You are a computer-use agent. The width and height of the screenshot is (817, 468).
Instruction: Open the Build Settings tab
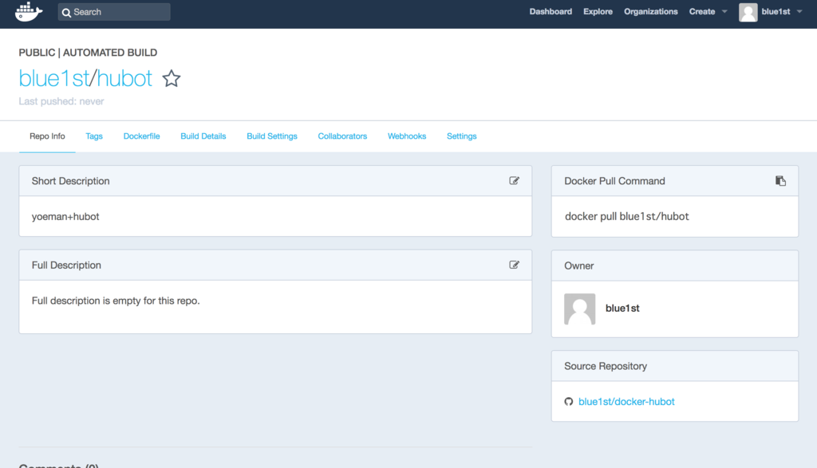[272, 136]
